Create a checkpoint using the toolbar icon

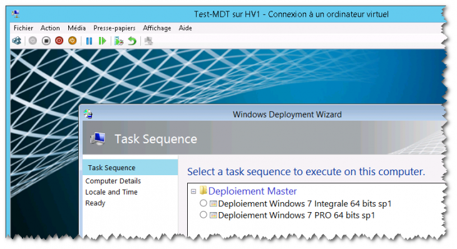119,41
